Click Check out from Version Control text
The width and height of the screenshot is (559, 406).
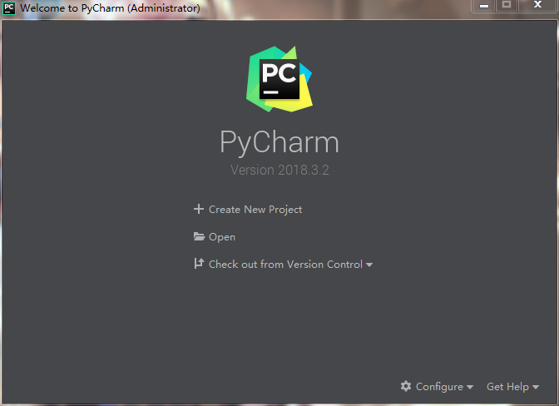[285, 264]
